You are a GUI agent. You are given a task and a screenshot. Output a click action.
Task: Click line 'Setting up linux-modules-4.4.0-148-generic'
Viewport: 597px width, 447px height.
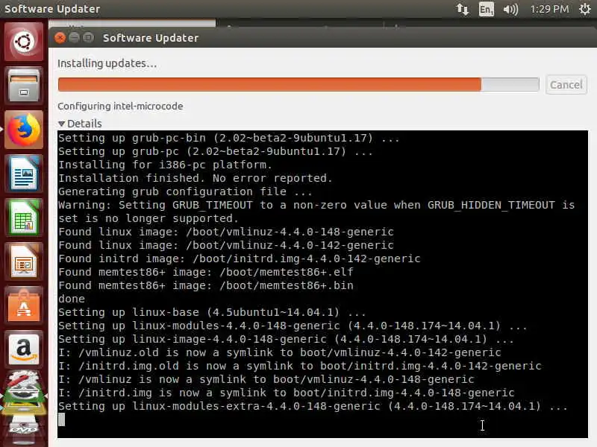[293, 326]
